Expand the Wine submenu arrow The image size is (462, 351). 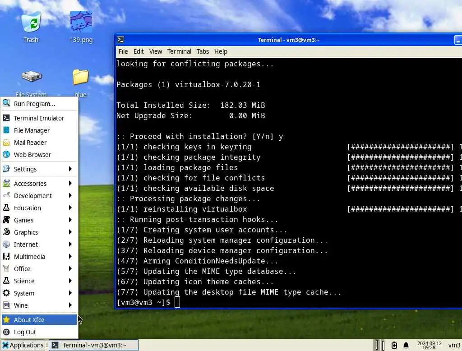click(x=70, y=305)
